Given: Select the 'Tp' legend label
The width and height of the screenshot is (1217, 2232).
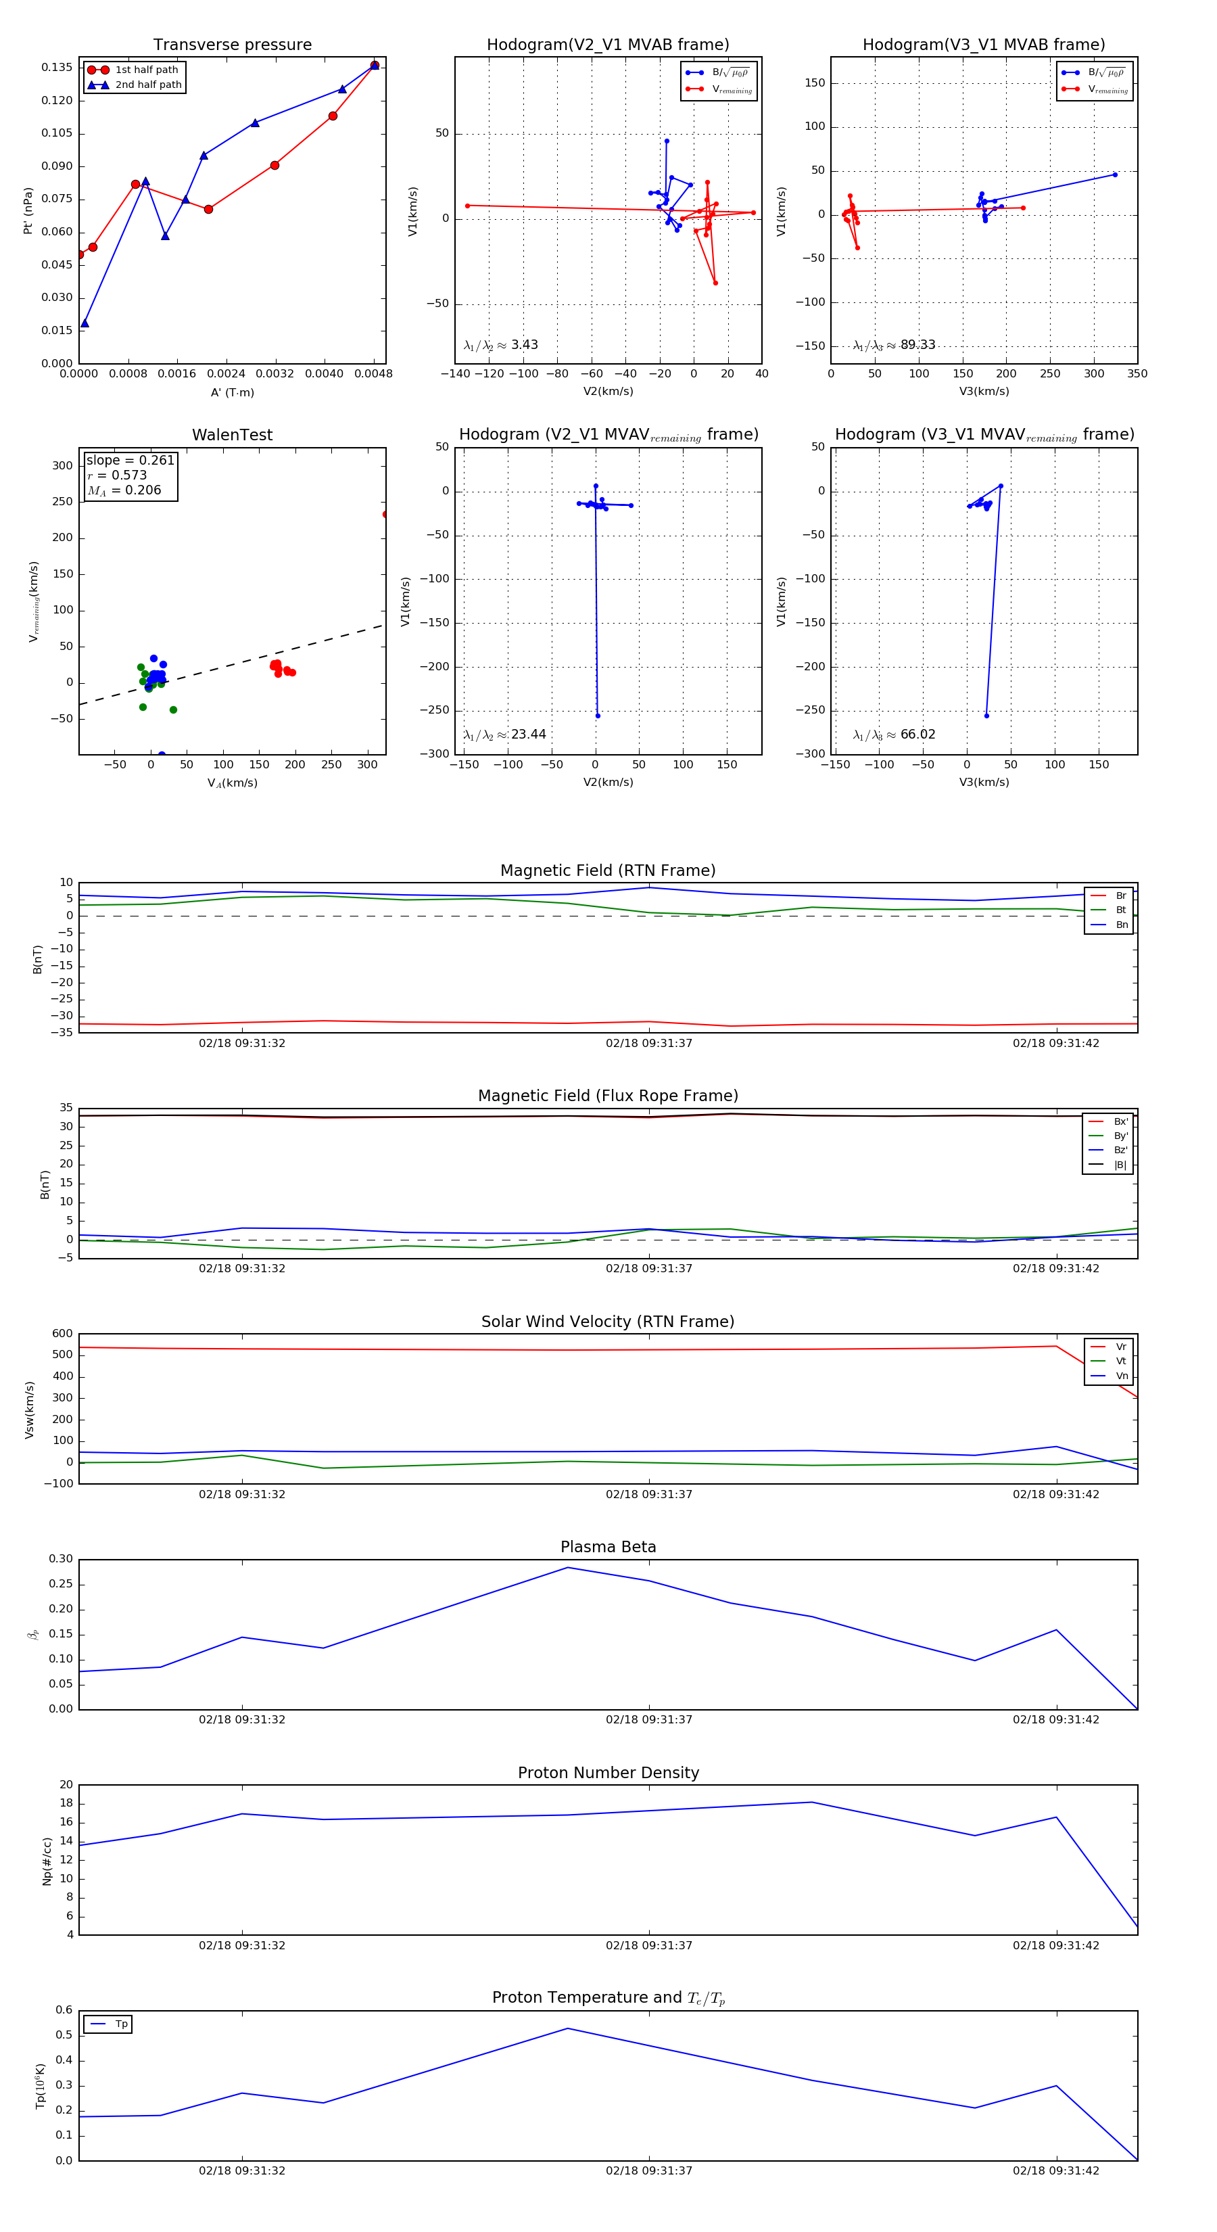Looking at the screenshot, I should coord(121,2024).
